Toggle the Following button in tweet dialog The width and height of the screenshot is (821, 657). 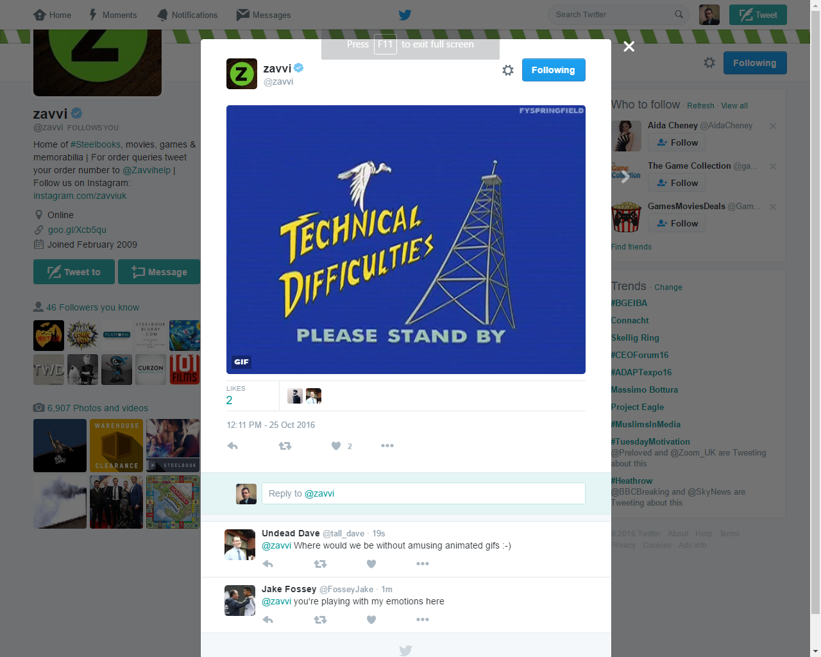pos(554,70)
